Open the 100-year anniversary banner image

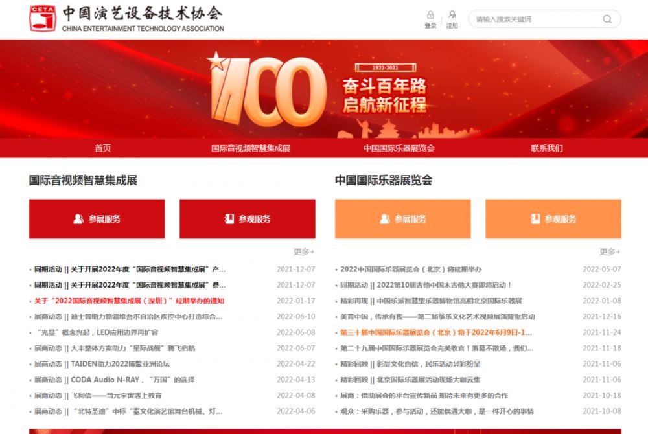pos(324,89)
